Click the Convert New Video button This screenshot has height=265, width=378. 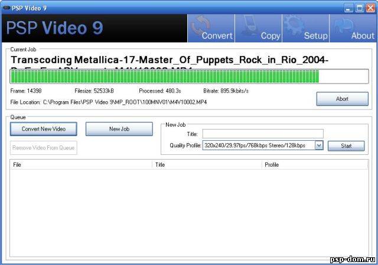click(x=44, y=129)
